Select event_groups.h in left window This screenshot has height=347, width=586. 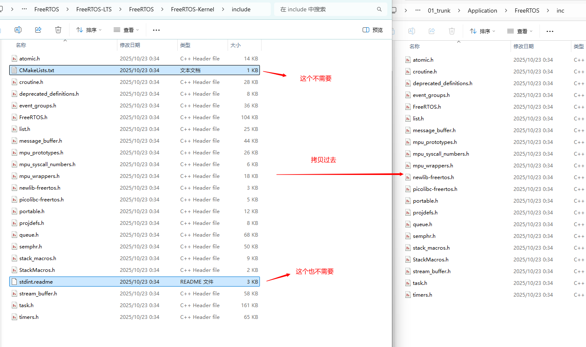pos(135,105)
